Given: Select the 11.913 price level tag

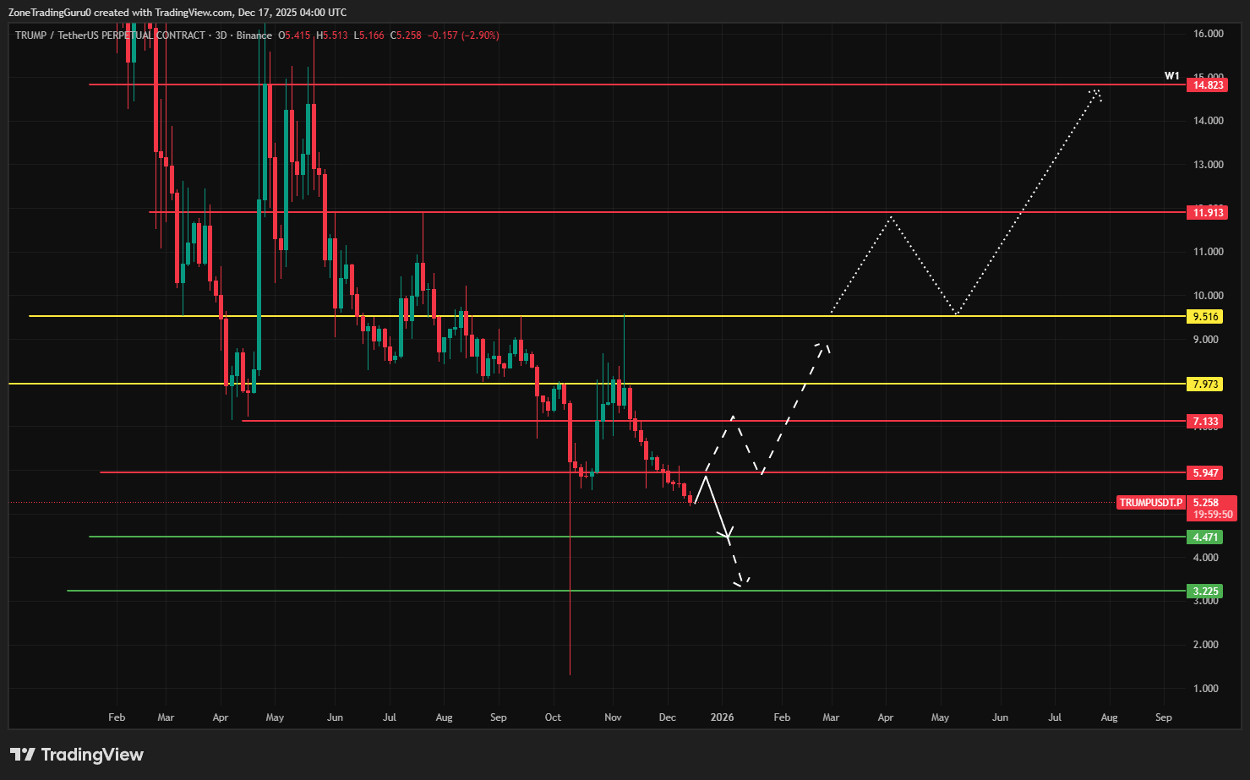Looking at the screenshot, I should tap(1205, 212).
